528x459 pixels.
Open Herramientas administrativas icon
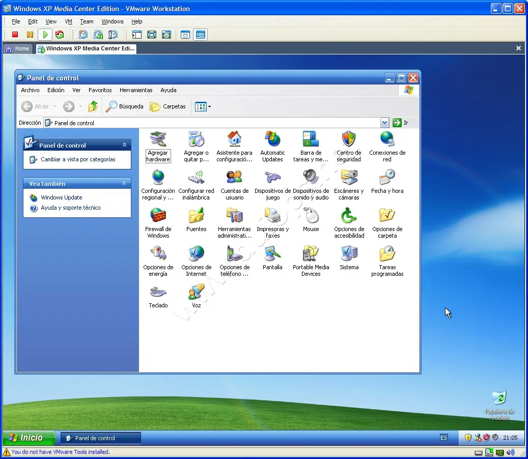point(234,216)
